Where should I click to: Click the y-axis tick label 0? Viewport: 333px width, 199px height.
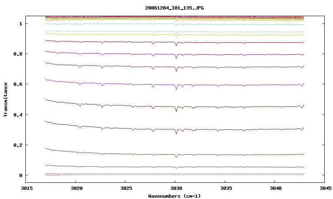click(x=20, y=175)
